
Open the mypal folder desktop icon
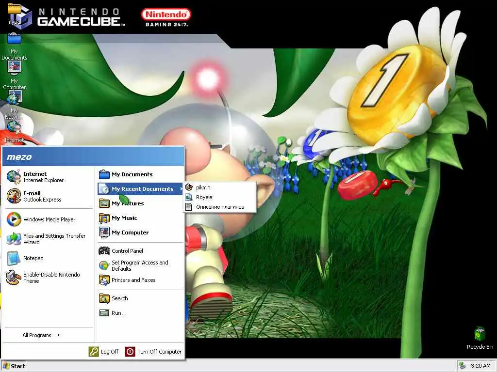click(x=14, y=13)
